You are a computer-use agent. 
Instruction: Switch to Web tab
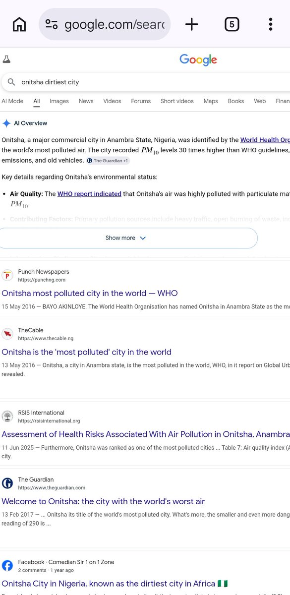coord(260,101)
